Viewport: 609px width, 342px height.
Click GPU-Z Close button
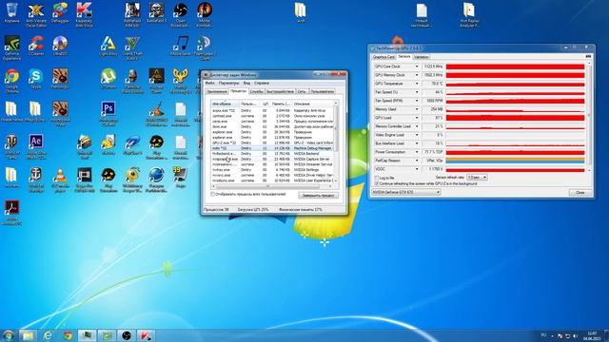point(580,193)
